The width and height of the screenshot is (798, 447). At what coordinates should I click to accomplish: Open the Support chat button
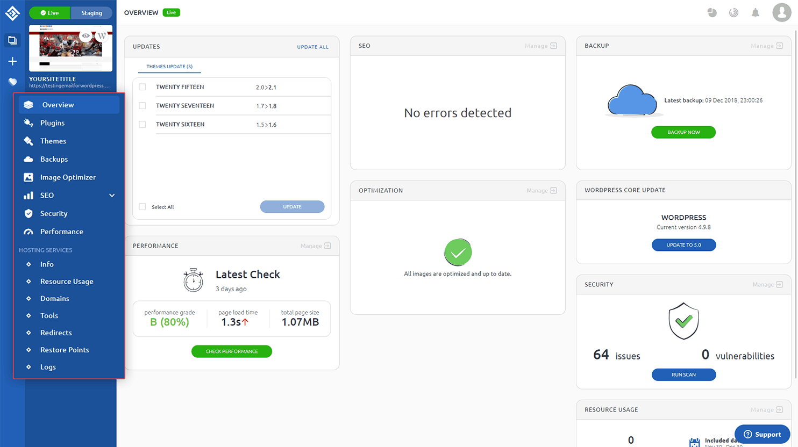(762, 434)
